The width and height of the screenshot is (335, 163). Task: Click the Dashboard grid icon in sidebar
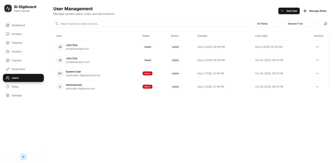(8, 25)
